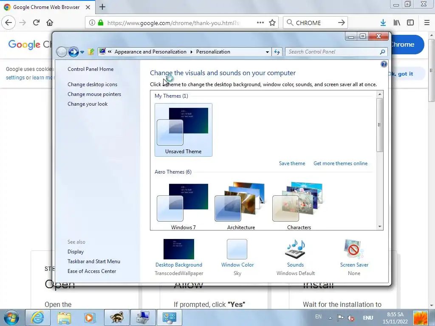The image size is (435, 326).
Task: Submit search with arrow next to CHROME
Action: pos(342,23)
